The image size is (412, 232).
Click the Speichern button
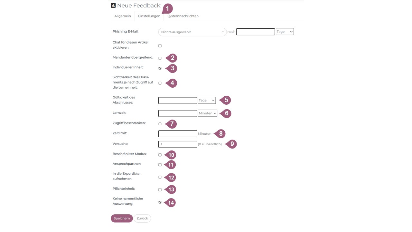coord(122,218)
